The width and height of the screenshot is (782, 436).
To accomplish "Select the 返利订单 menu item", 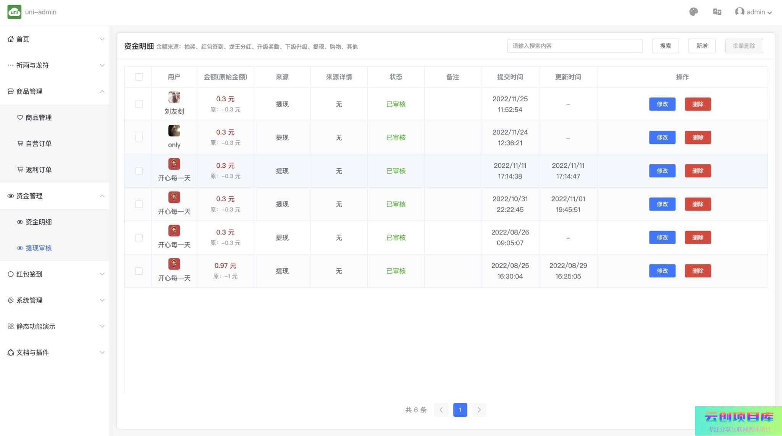I will coord(39,170).
